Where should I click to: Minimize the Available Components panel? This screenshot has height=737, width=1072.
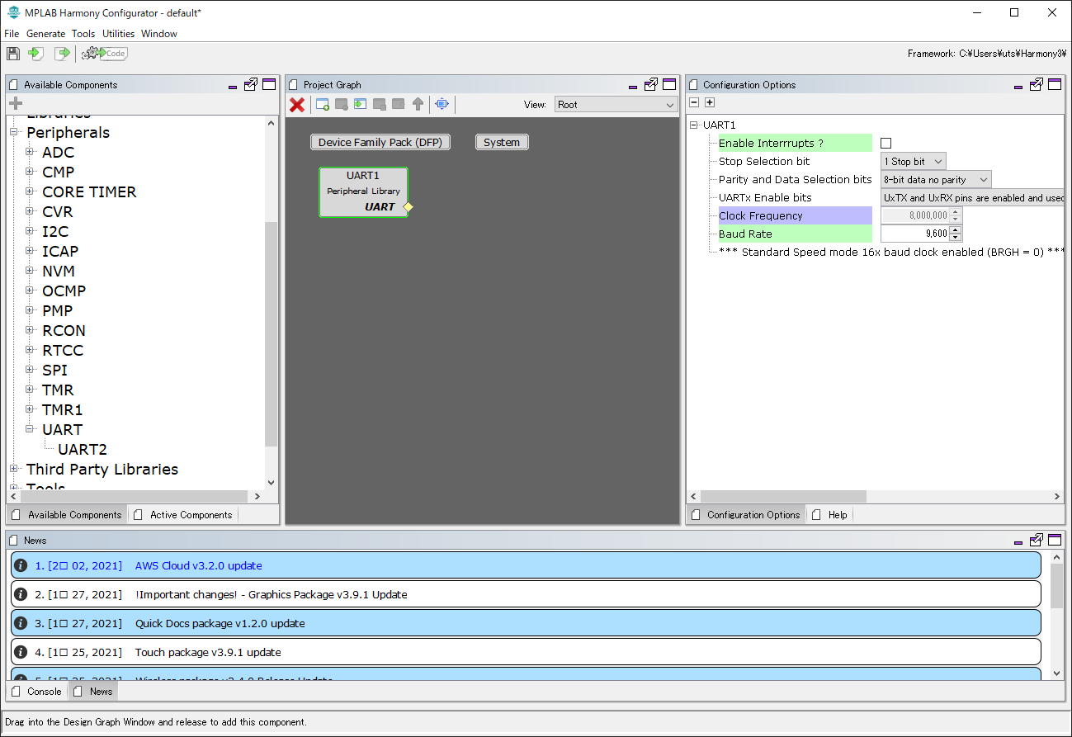pos(233,86)
